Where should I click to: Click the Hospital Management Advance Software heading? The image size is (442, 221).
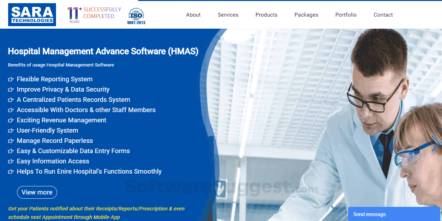[103, 51]
